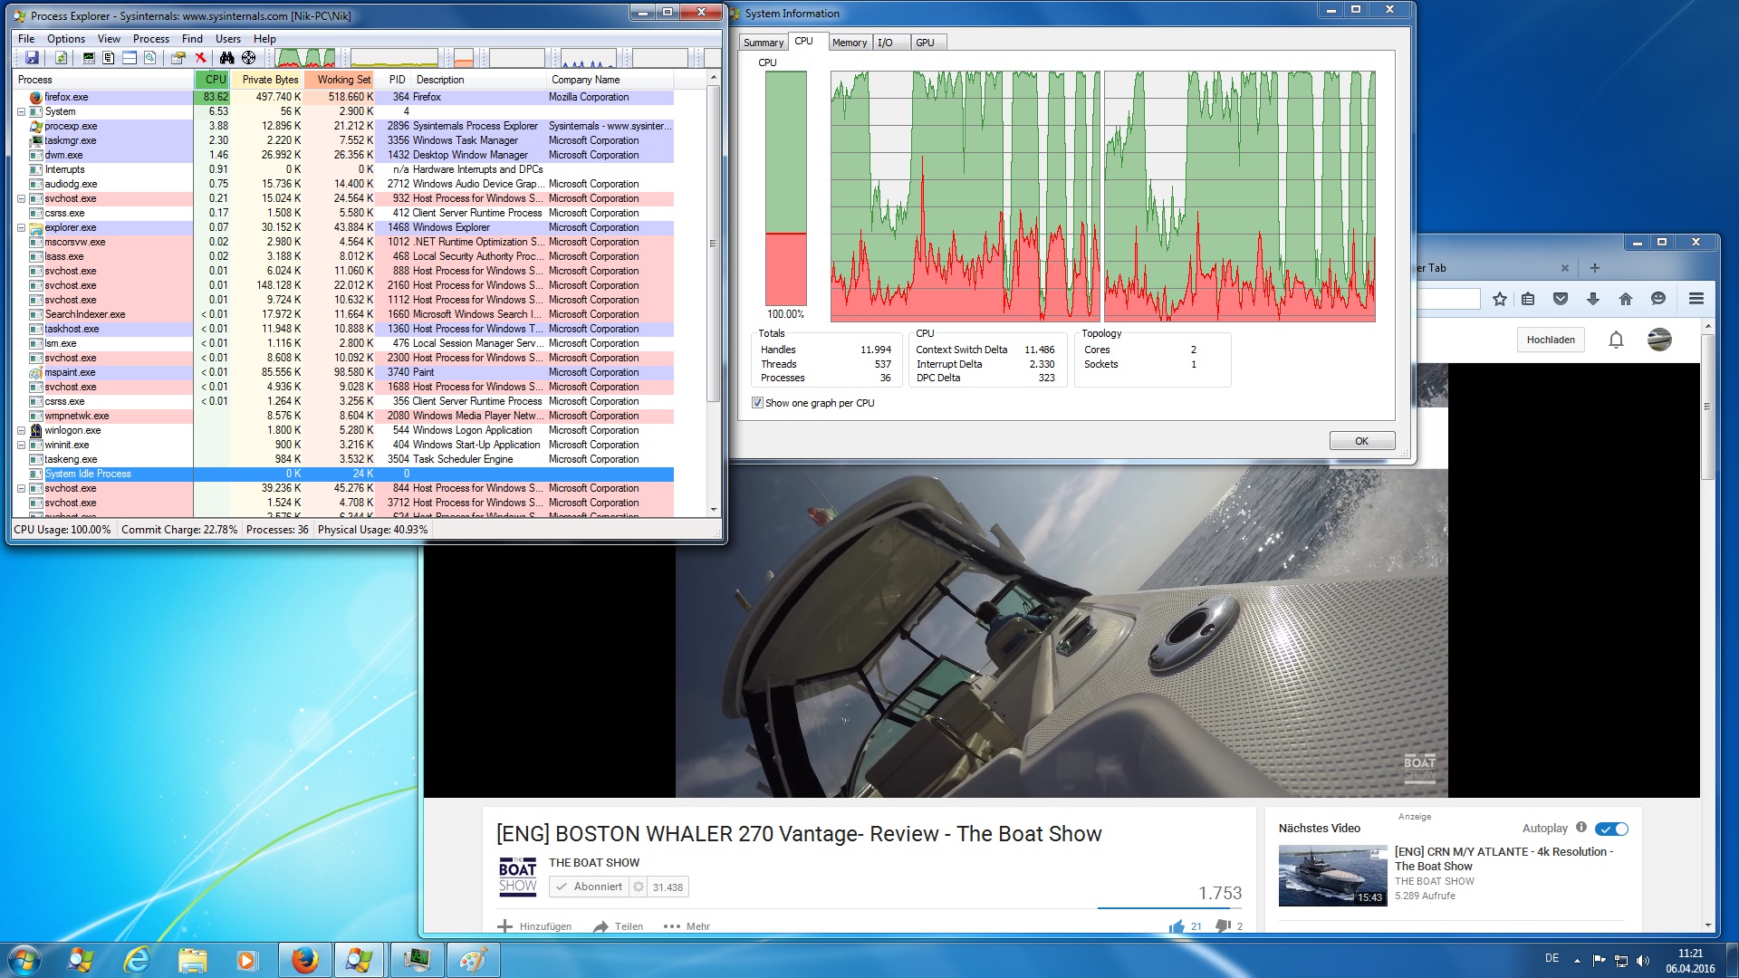The height and width of the screenshot is (978, 1739).
Task: Toggle the Abonniert subscription button
Action: coord(589,887)
